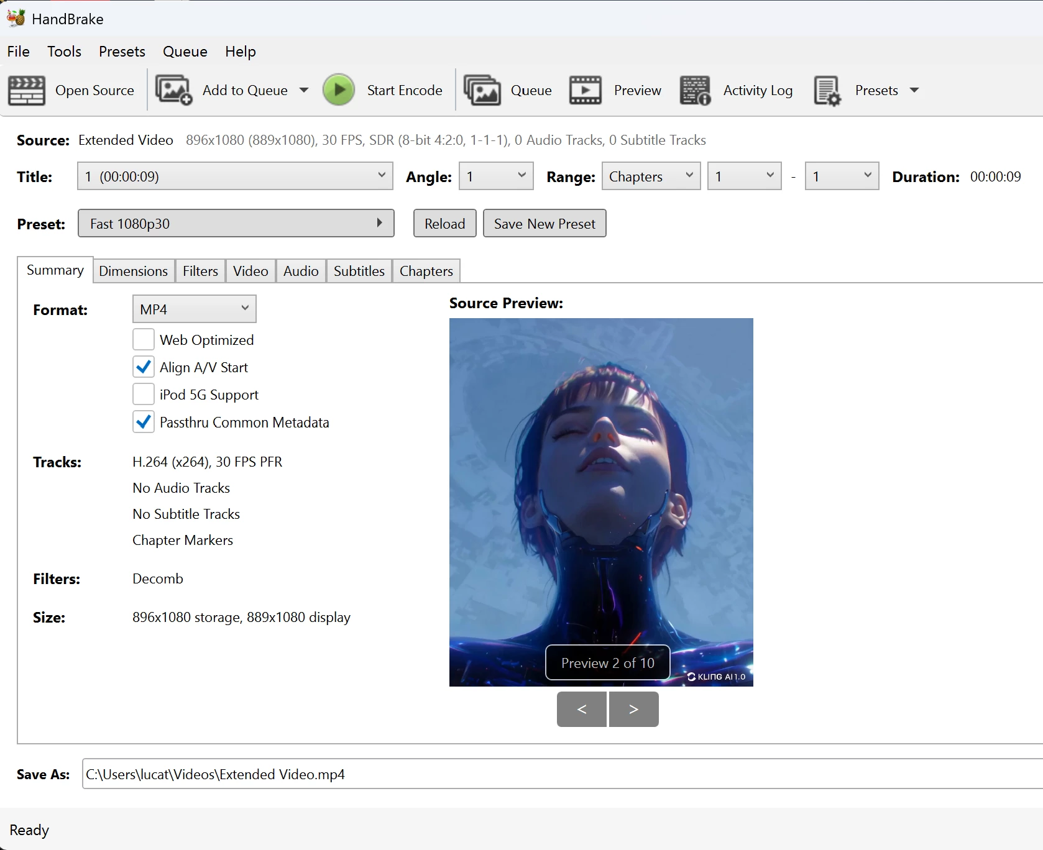This screenshot has width=1043, height=850.
Task: Go to next preview image
Action: click(634, 709)
